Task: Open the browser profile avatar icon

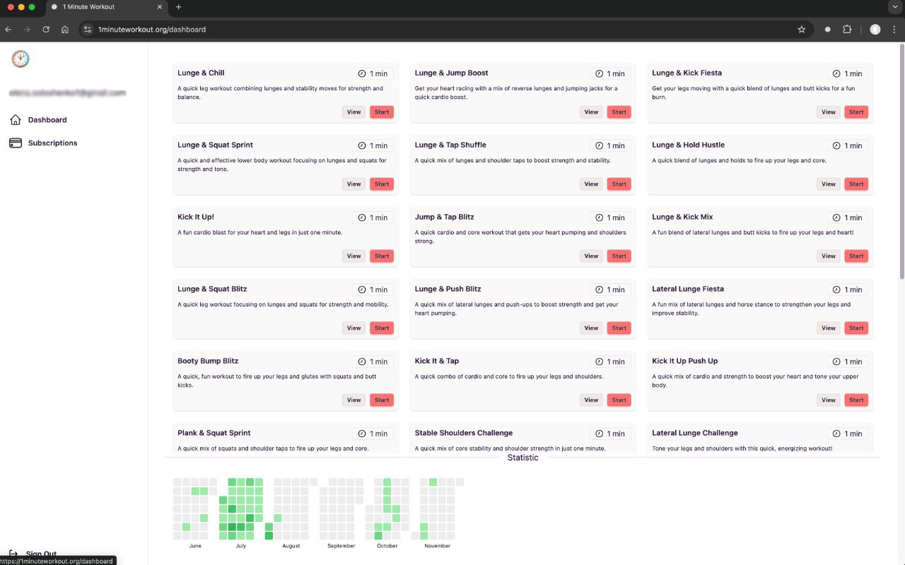Action: [875, 30]
